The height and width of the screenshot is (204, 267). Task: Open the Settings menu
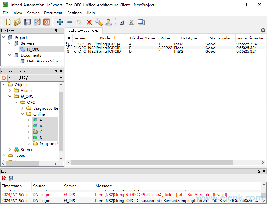click(x=74, y=13)
